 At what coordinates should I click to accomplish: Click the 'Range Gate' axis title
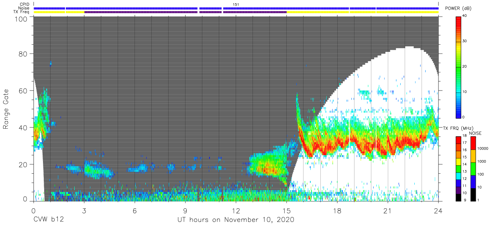[x=6, y=109]
